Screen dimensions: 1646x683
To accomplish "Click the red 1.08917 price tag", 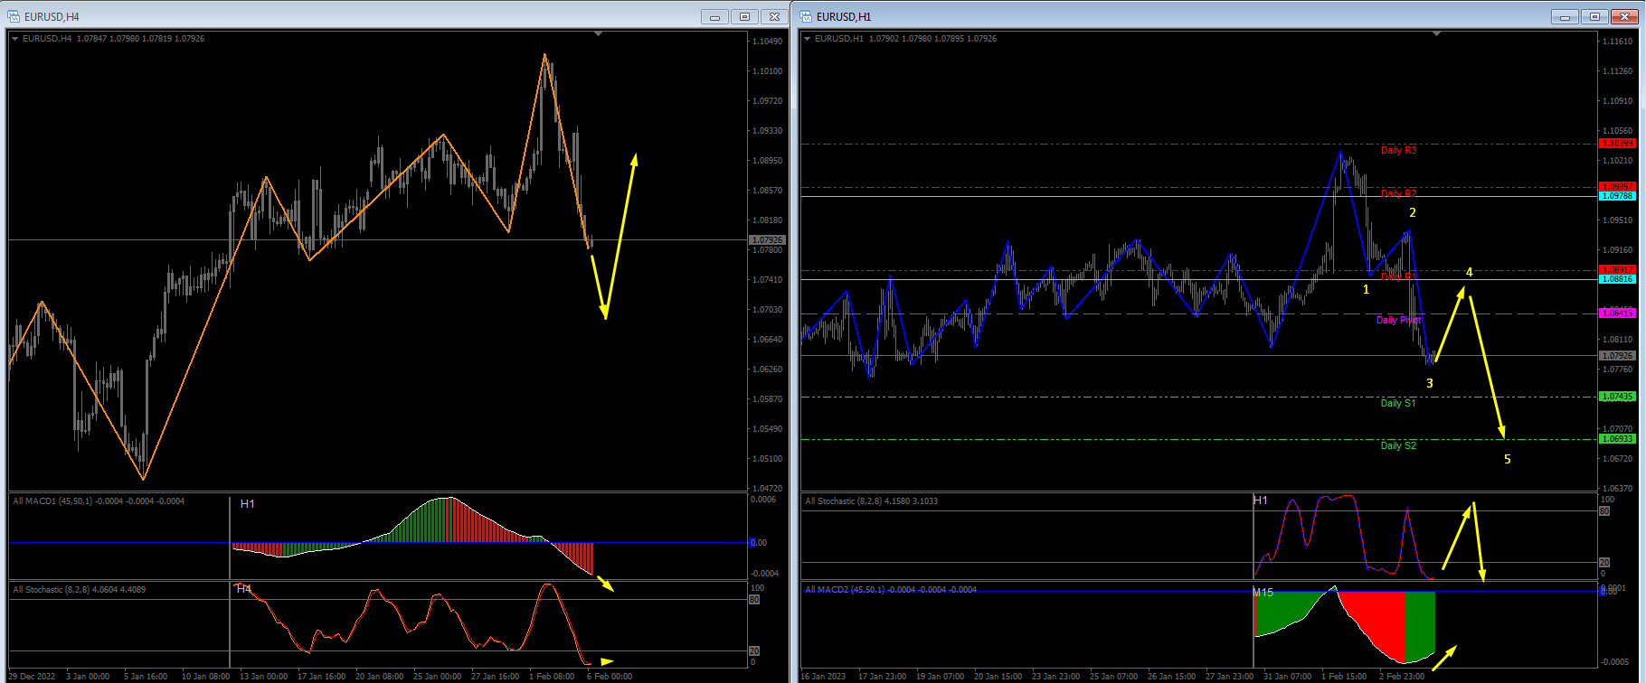I will pos(1617,270).
